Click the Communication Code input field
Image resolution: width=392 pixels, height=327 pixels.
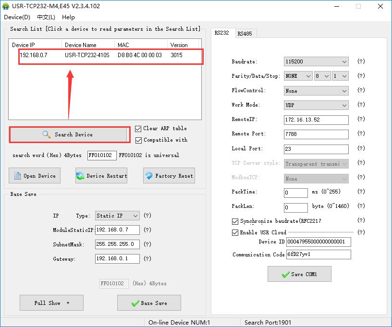click(x=318, y=254)
